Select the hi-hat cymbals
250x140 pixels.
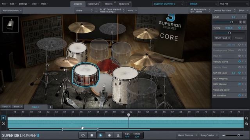tap(66, 61)
